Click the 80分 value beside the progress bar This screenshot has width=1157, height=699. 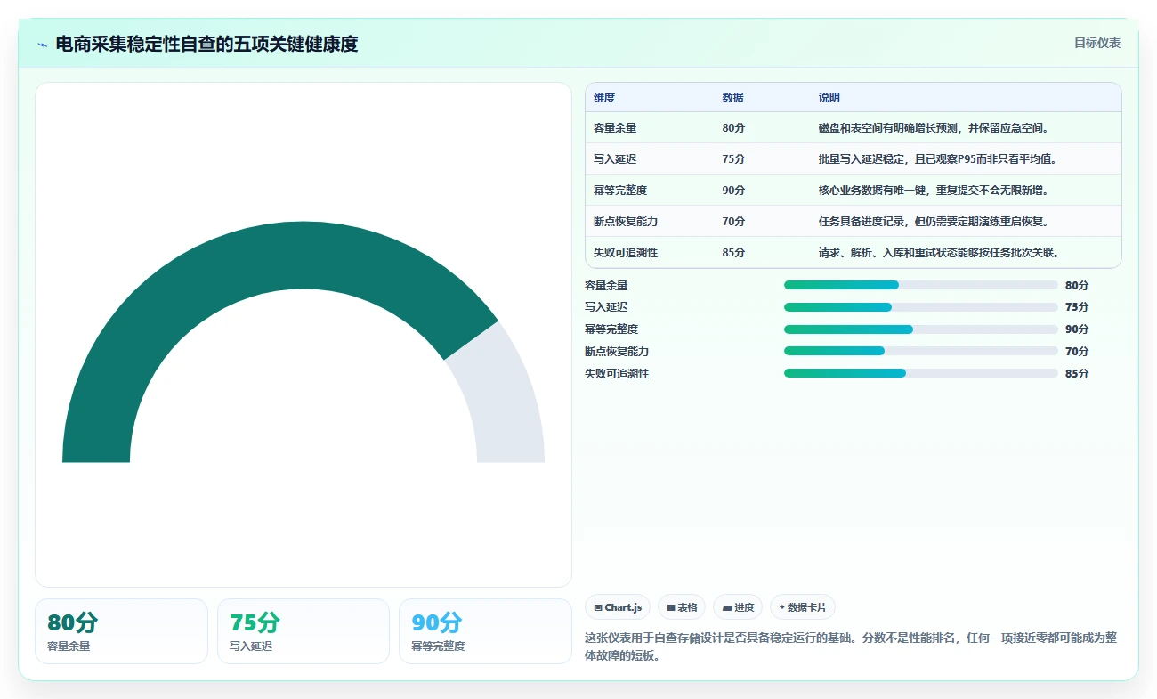coord(1077,286)
